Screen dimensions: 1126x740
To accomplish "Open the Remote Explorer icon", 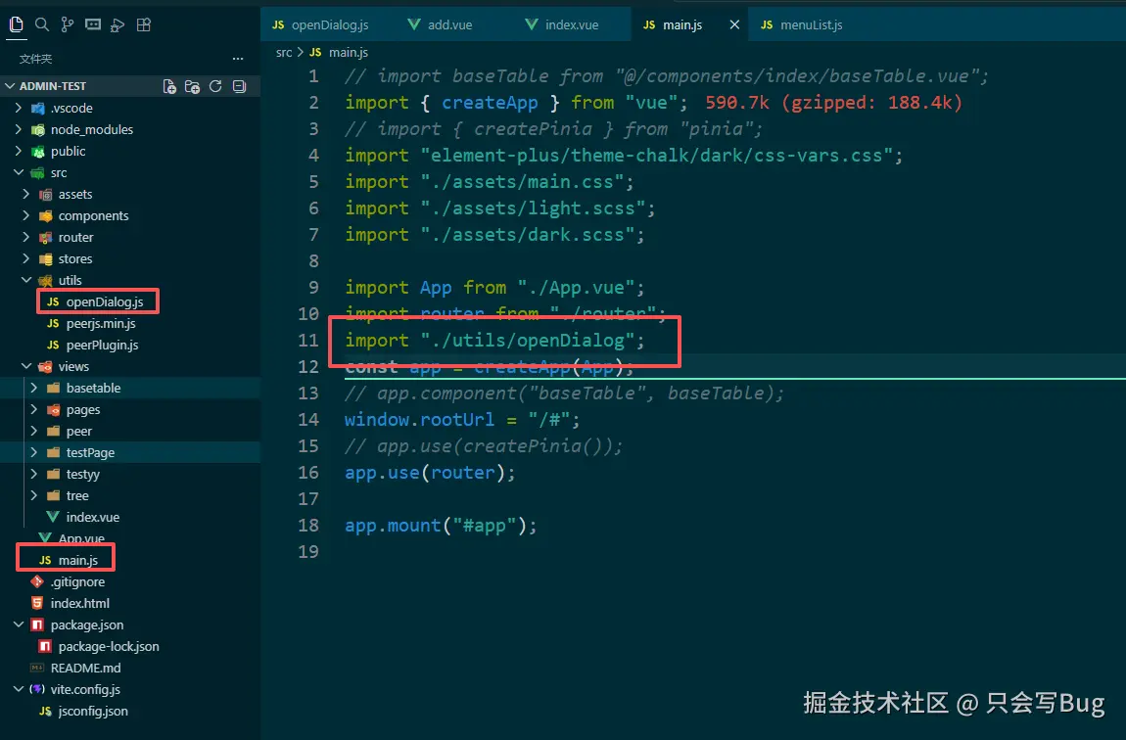I will pyautogui.click(x=93, y=25).
